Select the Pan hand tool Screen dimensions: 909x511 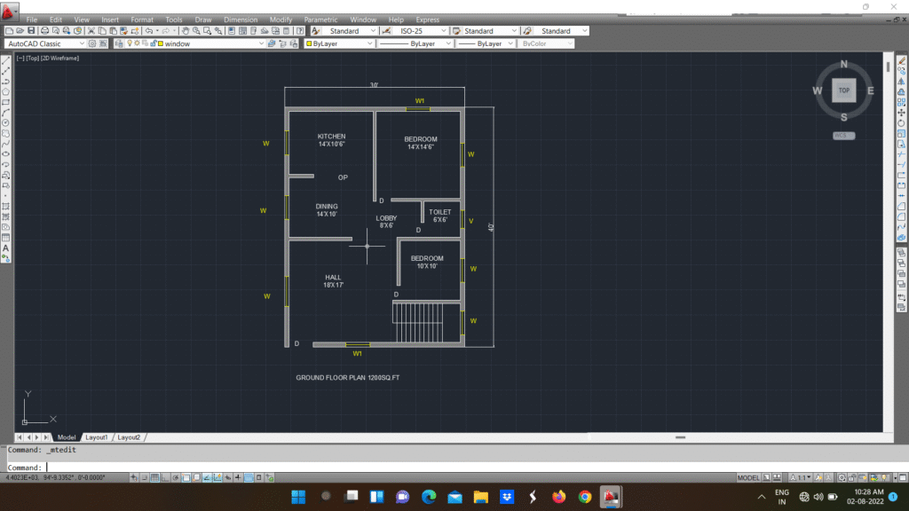(186, 31)
